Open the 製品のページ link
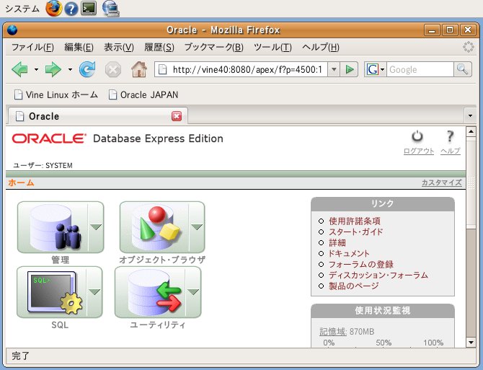The image size is (483, 370). click(354, 286)
